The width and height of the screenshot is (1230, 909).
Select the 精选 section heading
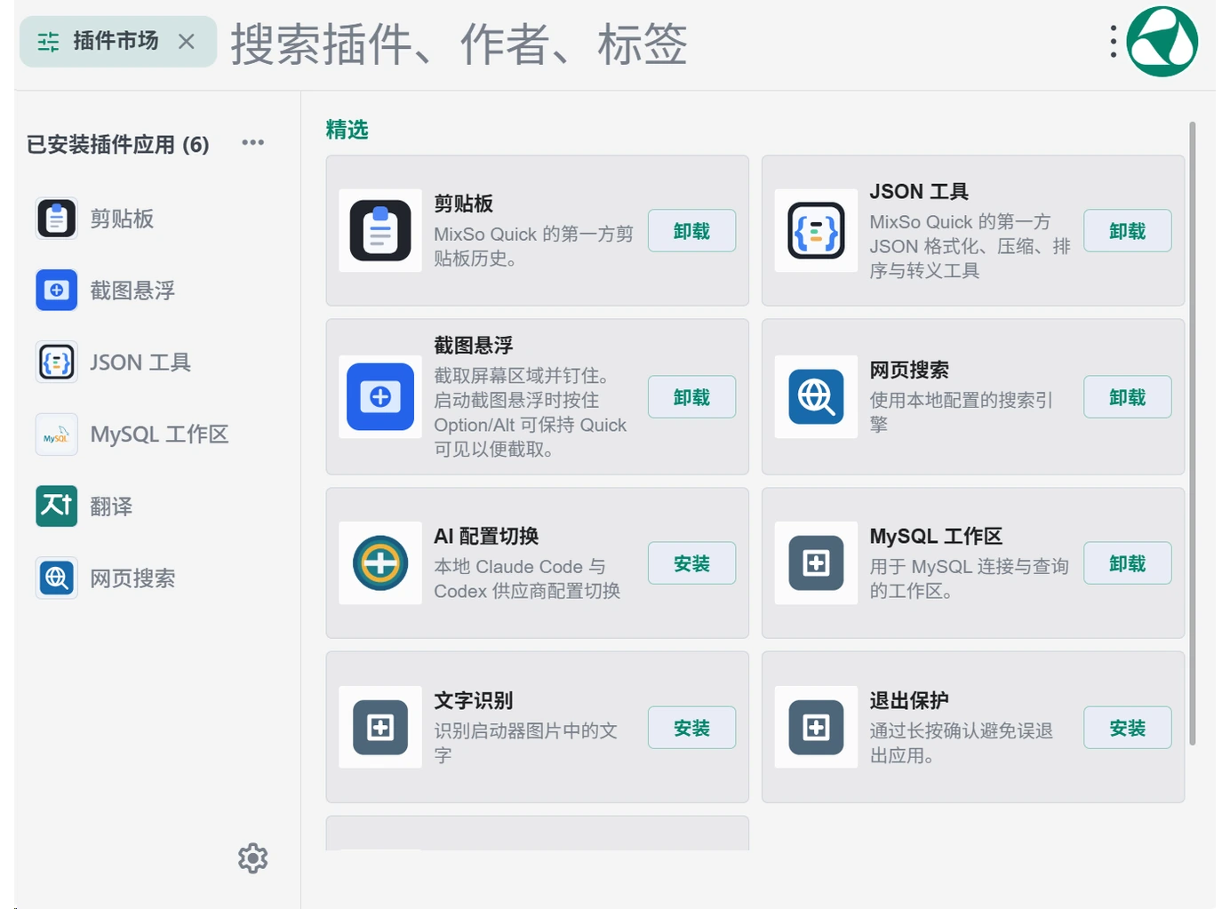[x=347, y=130]
